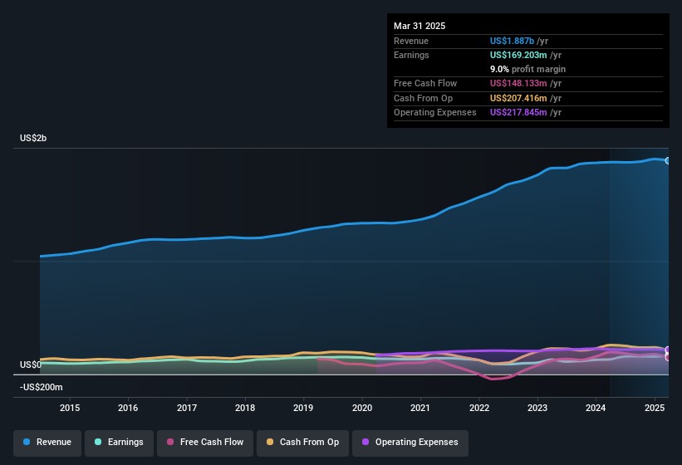Click the US$1.887b revenue value
The image size is (682, 465).
pyautogui.click(x=512, y=41)
